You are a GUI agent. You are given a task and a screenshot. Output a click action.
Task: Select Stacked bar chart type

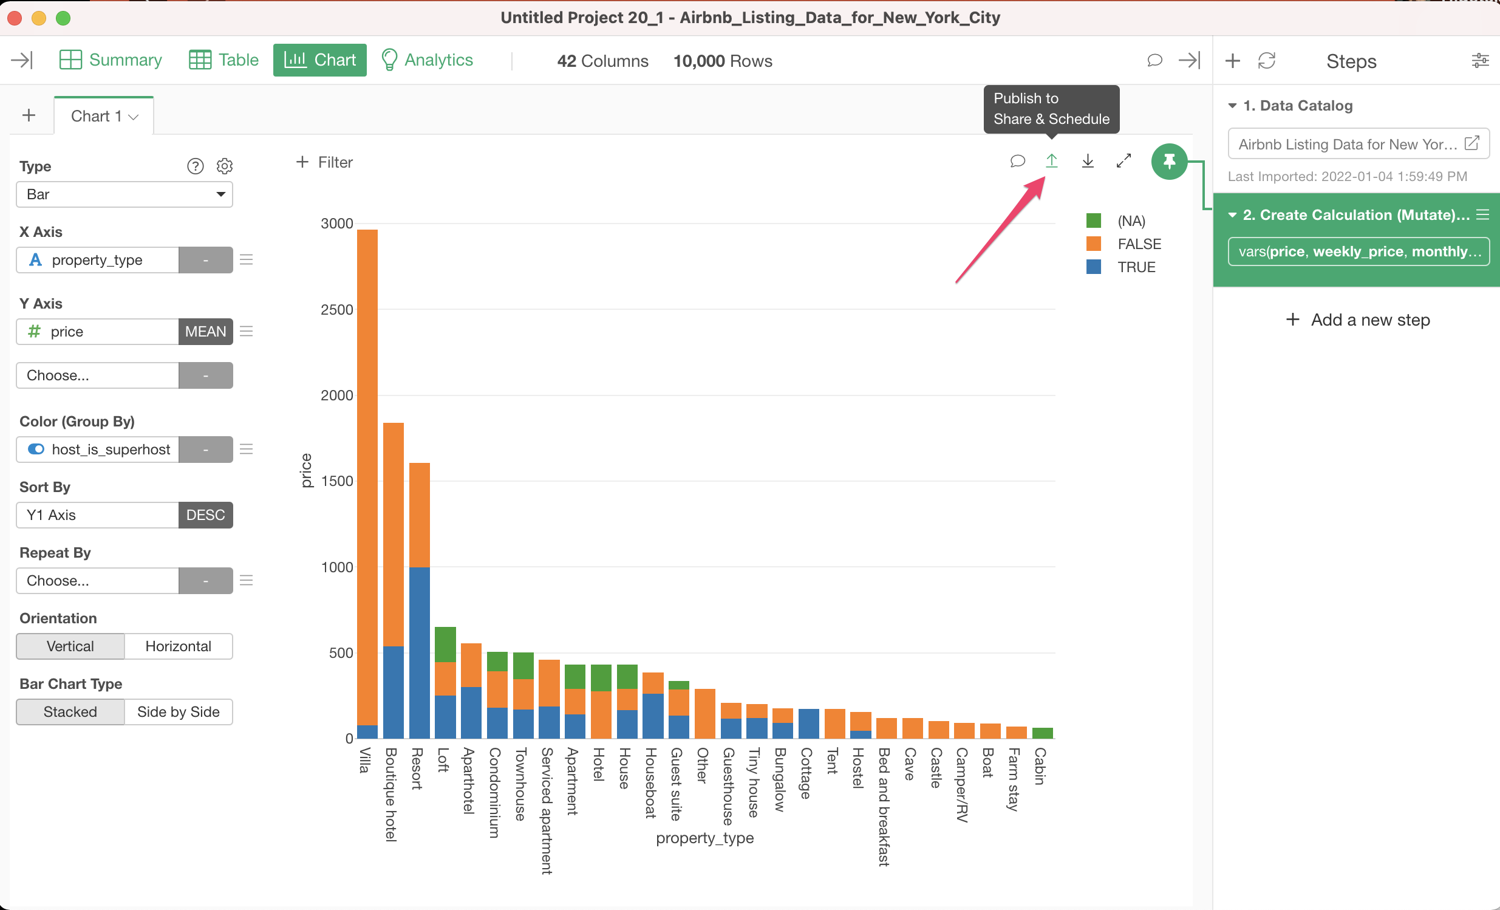[x=70, y=712]
